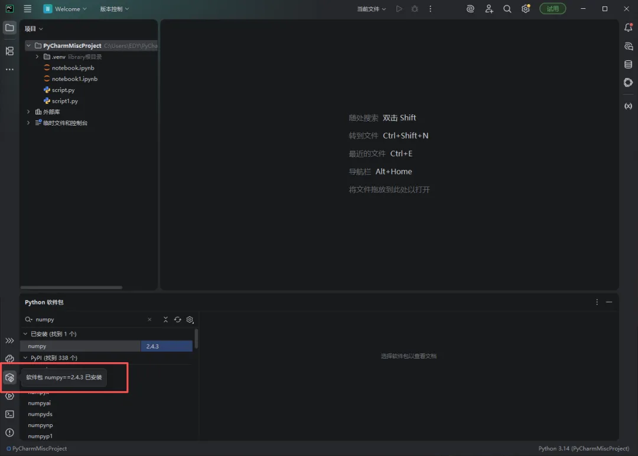Open the Python Packages tool window icon
638x456 pixels.
[x=10, y=378]
